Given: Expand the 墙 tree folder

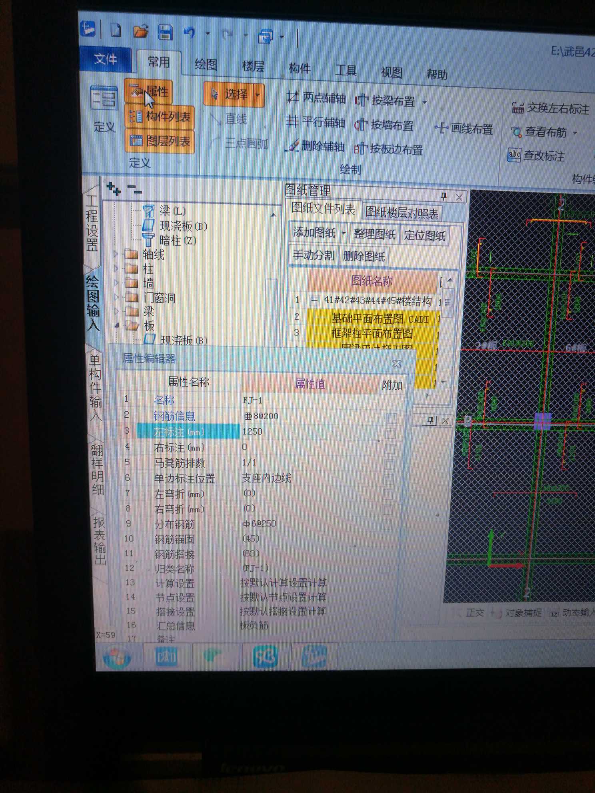Looking at the screenshot, I should pyautogui.click(x=116, y=283).
